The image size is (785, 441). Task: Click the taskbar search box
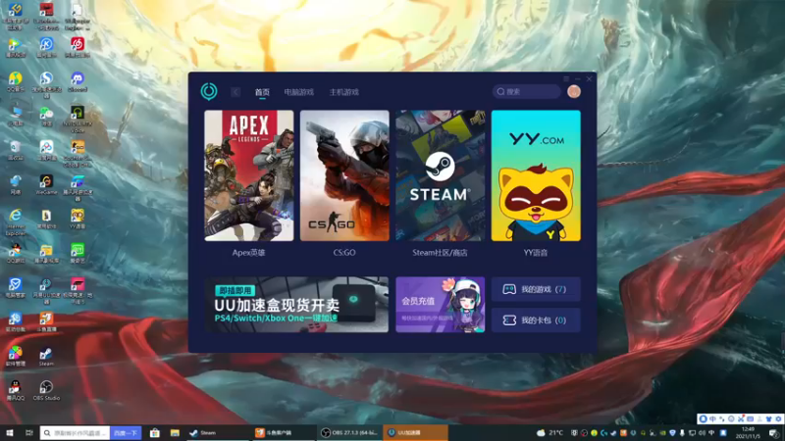coord(76,433)
